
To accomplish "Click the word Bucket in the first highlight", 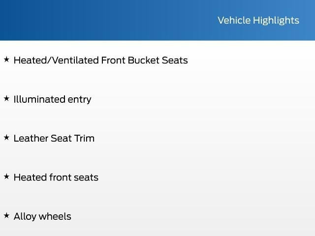I will click(143, 60).
